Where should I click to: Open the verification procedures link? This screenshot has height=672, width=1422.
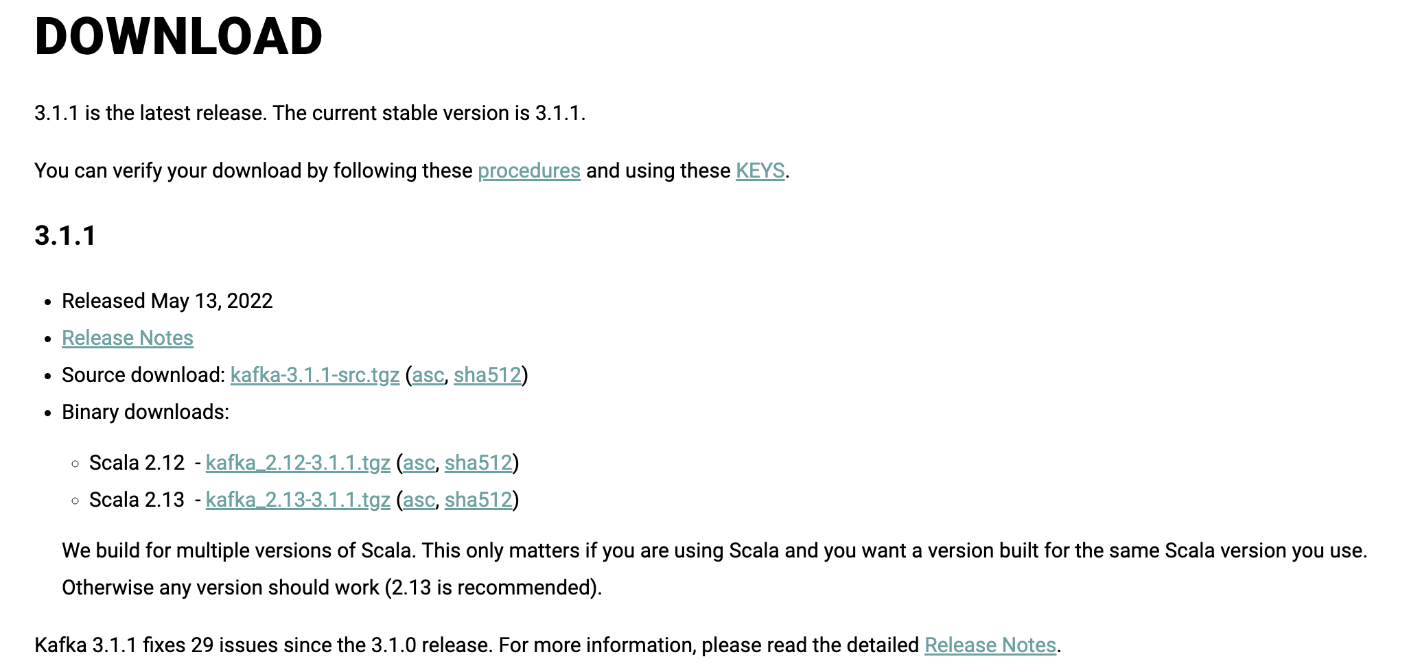529,171
